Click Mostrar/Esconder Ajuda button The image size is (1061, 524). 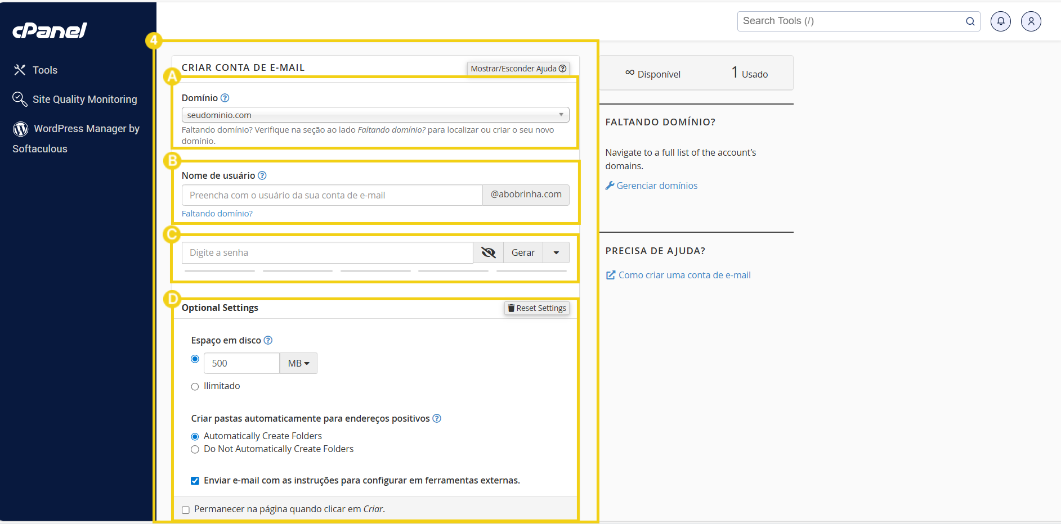tap(518, 69)
